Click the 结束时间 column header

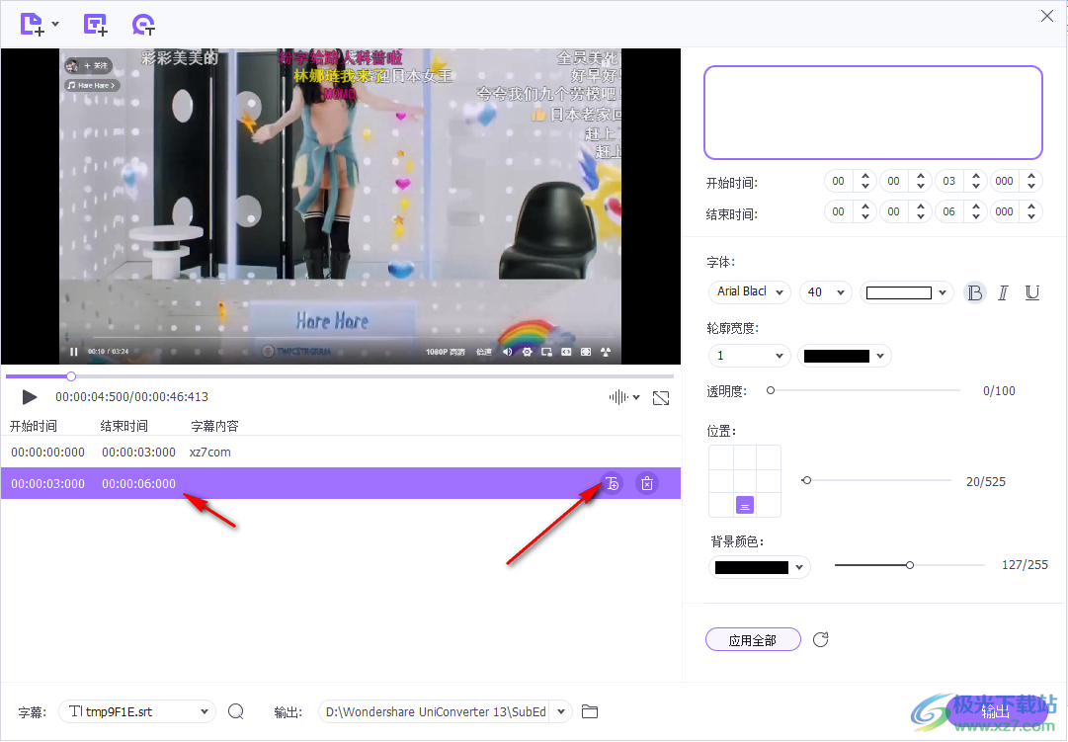pos(123,426)
